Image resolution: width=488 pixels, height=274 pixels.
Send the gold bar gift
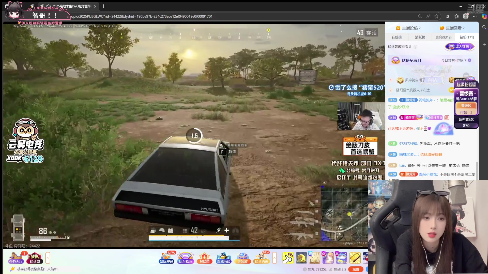click(355, 258)
